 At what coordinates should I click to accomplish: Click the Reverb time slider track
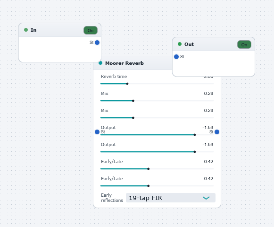157,84
